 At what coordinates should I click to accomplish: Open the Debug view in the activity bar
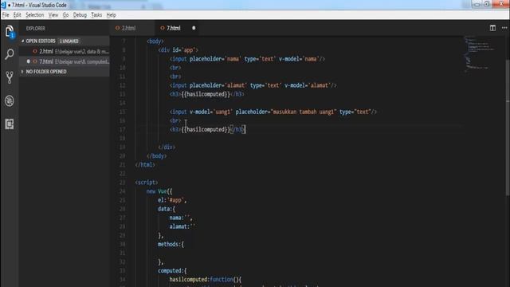10,101
